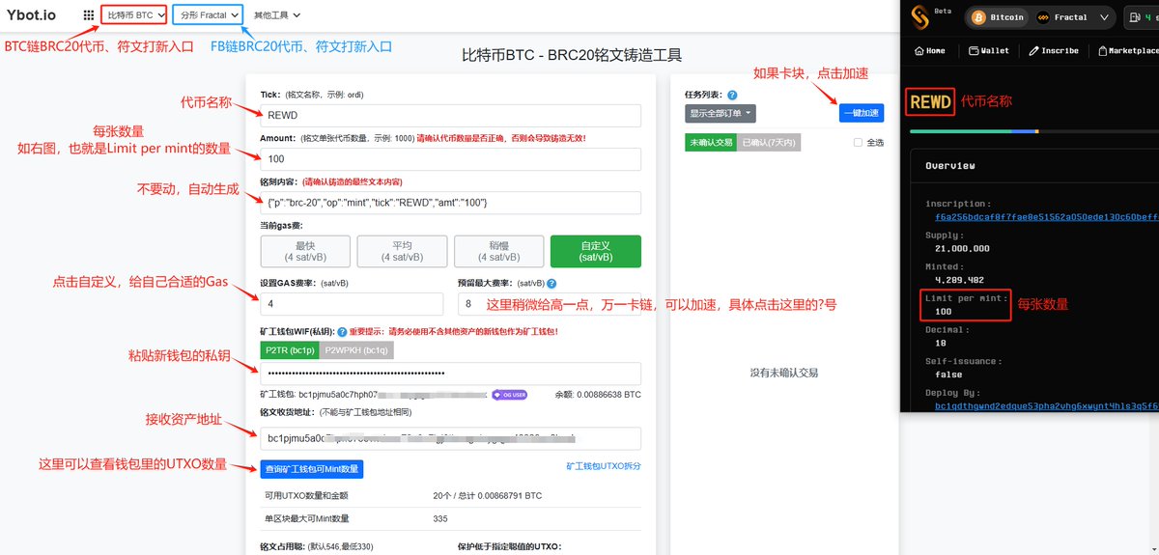
Task: Open the Deploy By address link bc1qdthgwnd2
Action: (x=1046, y=406)
